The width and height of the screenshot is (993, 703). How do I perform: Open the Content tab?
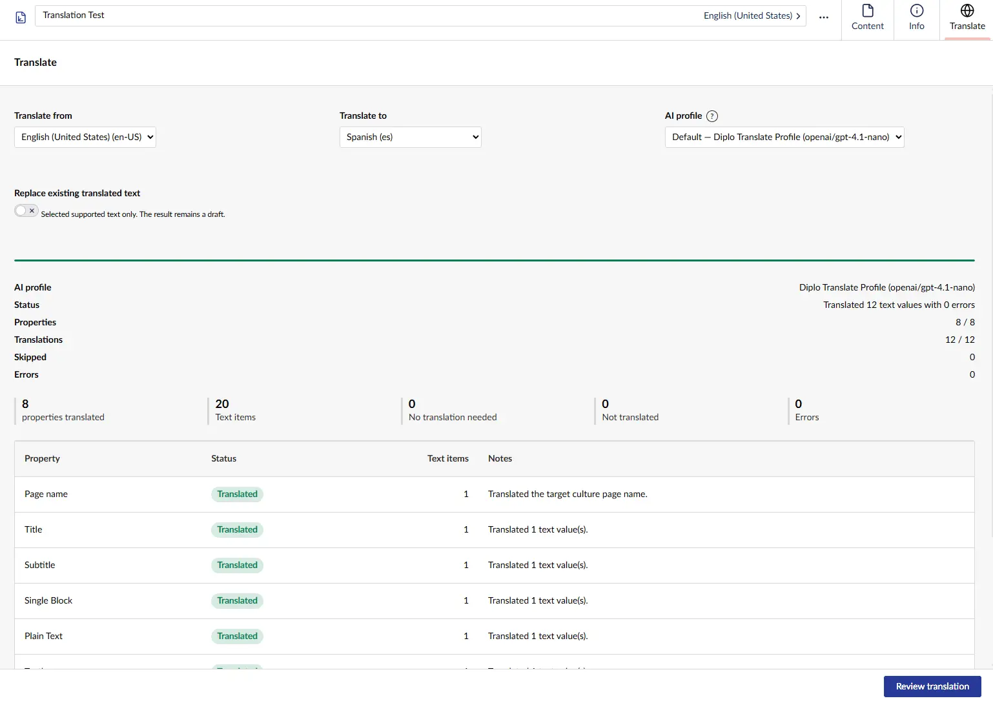pos(868,18)
